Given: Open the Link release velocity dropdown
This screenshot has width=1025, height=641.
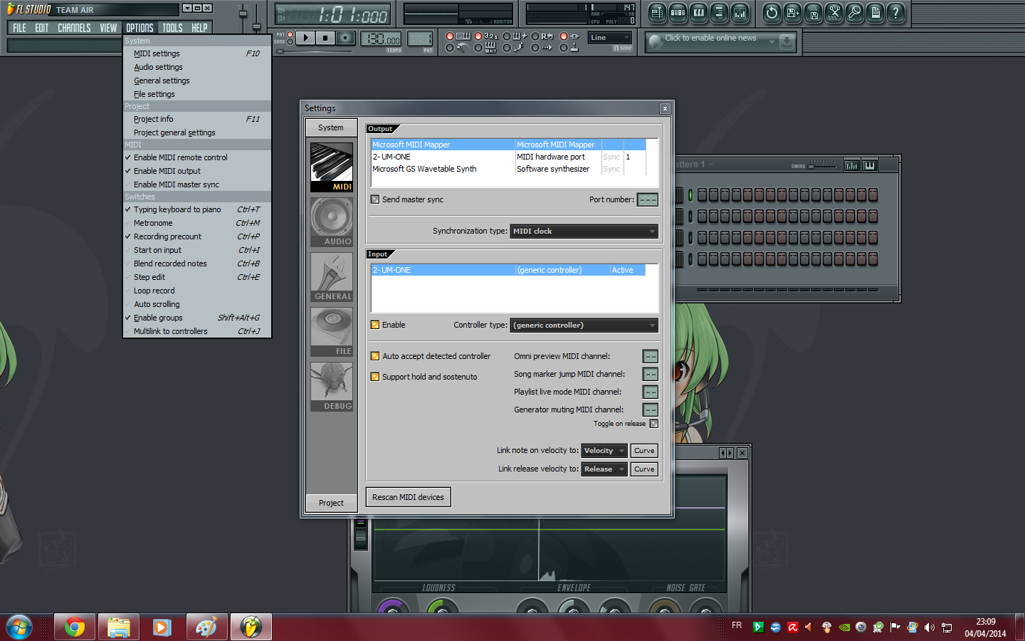Looking at the screenshot, I should (x=604, y=469).
